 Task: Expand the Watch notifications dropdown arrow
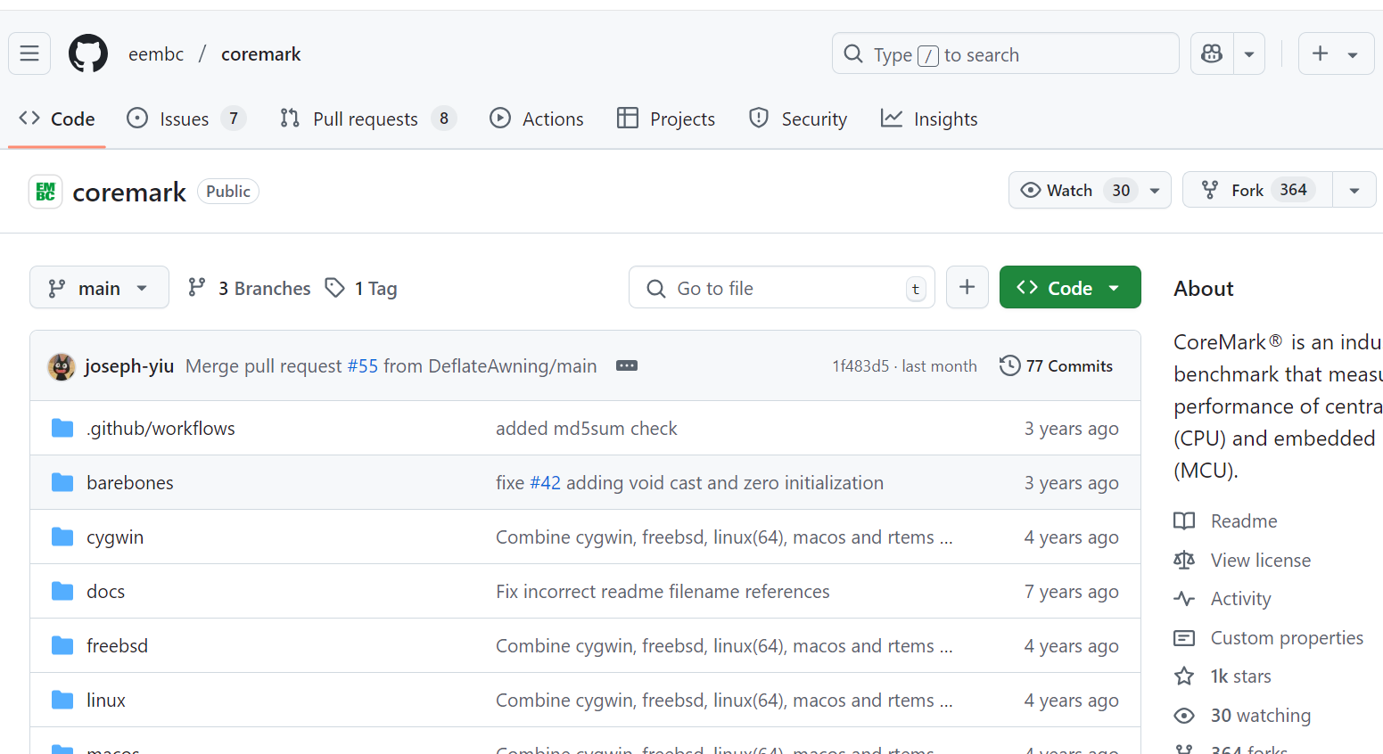point(1155,190)
